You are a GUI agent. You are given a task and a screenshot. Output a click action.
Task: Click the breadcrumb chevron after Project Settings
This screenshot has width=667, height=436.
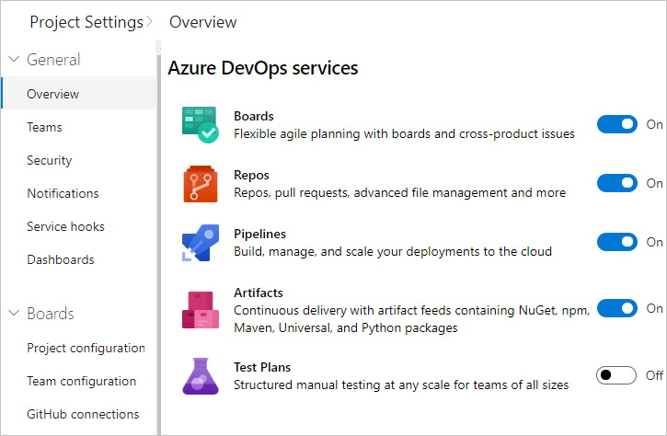point(150,22)
